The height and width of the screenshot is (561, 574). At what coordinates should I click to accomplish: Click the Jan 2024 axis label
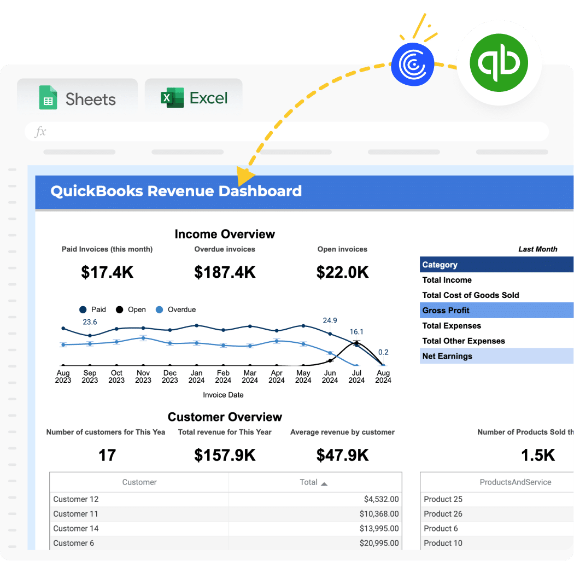(x=197, y=376)
